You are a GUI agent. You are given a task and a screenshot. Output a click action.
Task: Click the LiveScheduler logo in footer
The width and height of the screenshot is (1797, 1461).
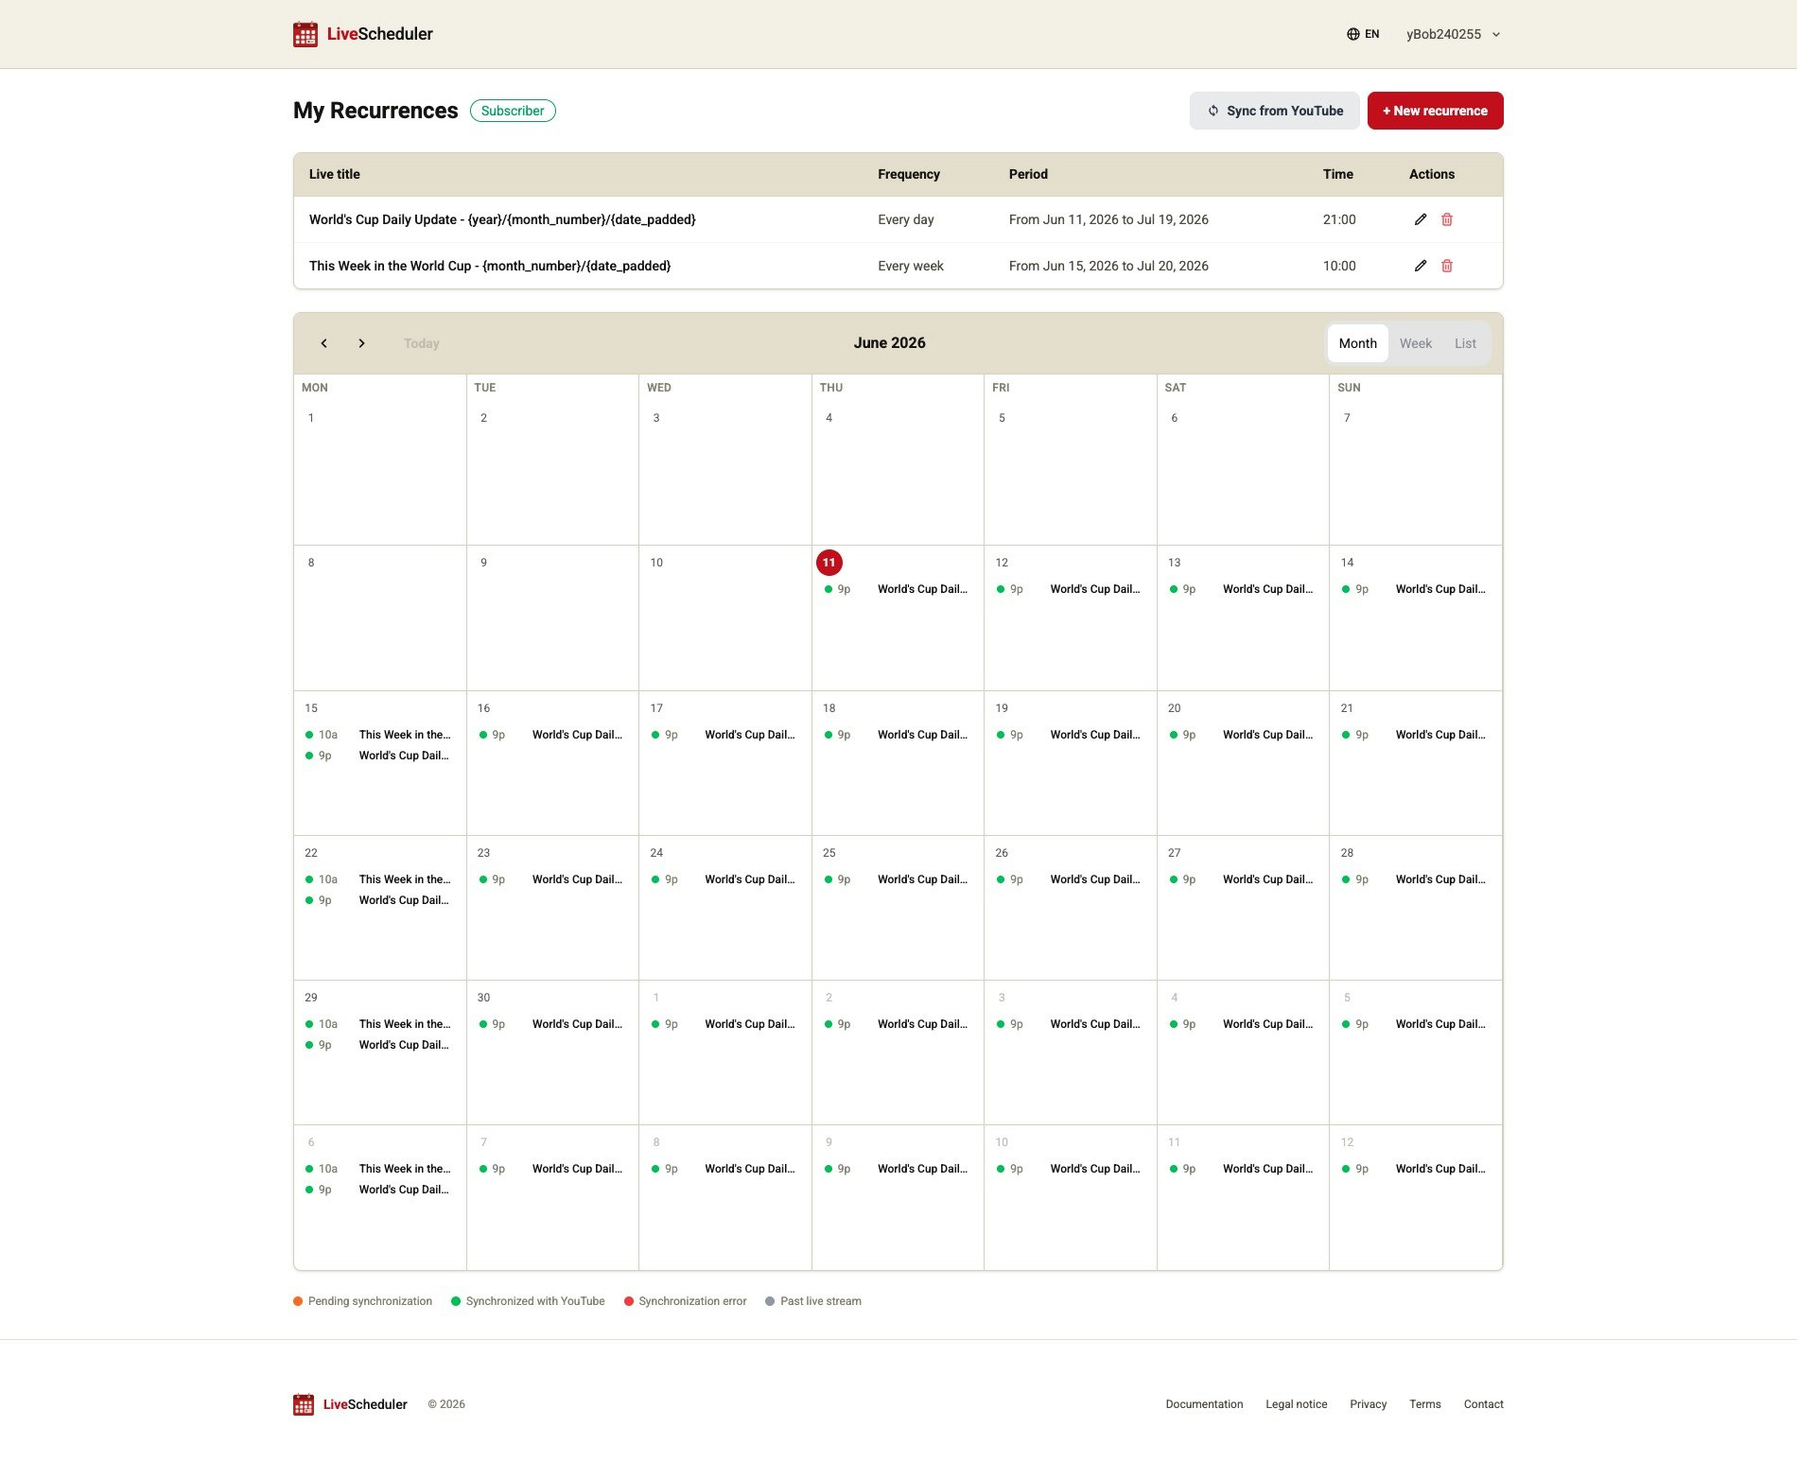pyautogui.click(x=351, y=1404)
